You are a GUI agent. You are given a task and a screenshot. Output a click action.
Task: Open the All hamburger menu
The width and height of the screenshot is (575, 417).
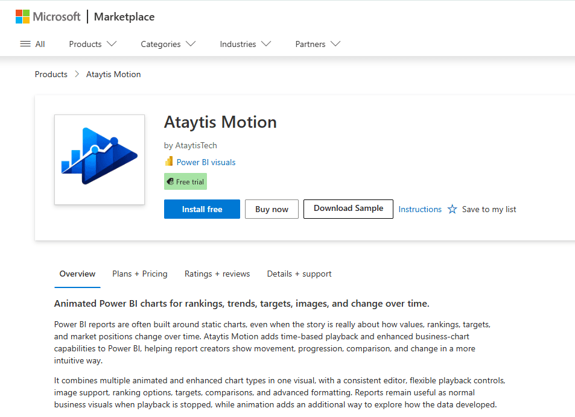tap(32, 44)
